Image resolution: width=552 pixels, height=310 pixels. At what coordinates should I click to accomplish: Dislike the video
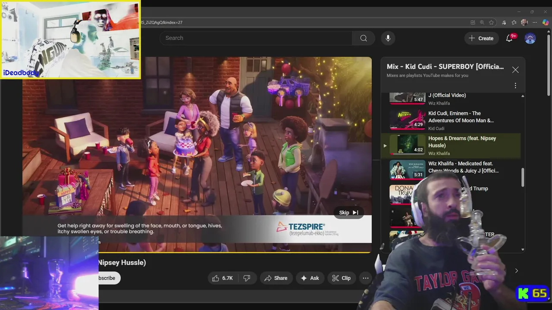point(247,278)
